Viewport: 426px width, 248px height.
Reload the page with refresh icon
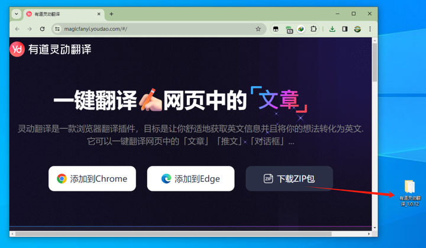coord(42,29)
